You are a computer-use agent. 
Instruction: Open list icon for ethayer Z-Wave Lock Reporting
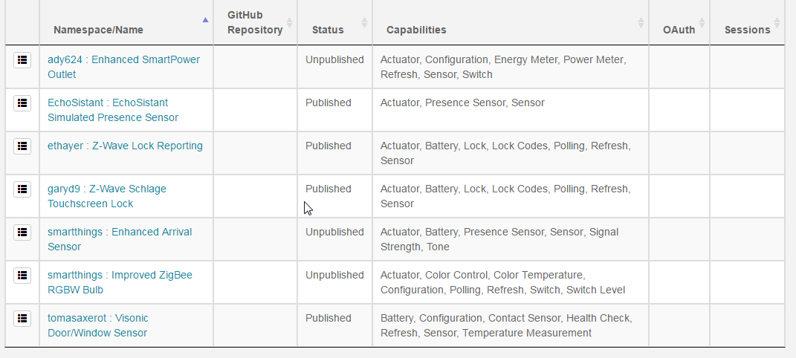click(x=22, y=146)
